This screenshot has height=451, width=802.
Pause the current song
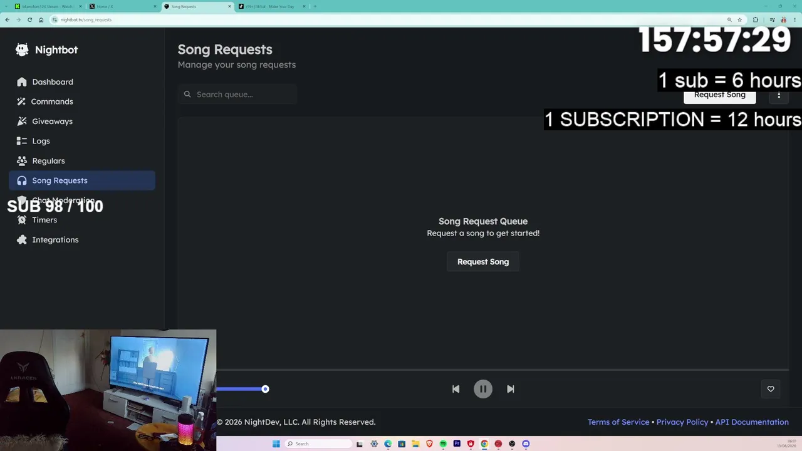(x=483, y=389)
